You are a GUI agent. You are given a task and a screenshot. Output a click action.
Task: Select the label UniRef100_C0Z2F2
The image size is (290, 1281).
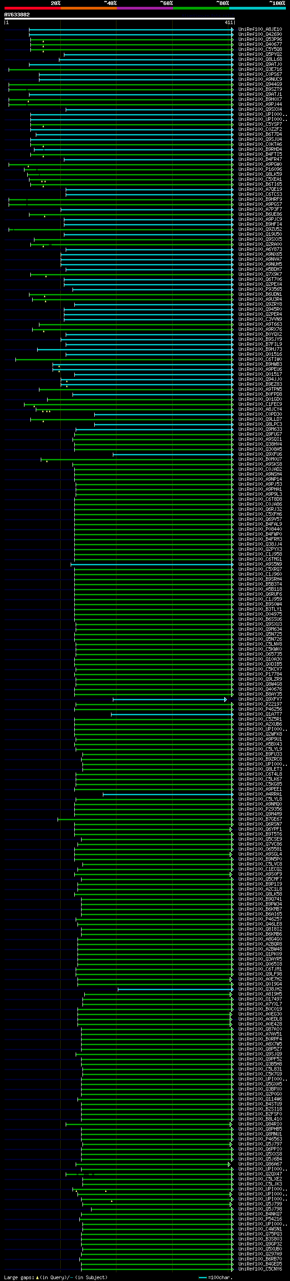tap(260, 130)
